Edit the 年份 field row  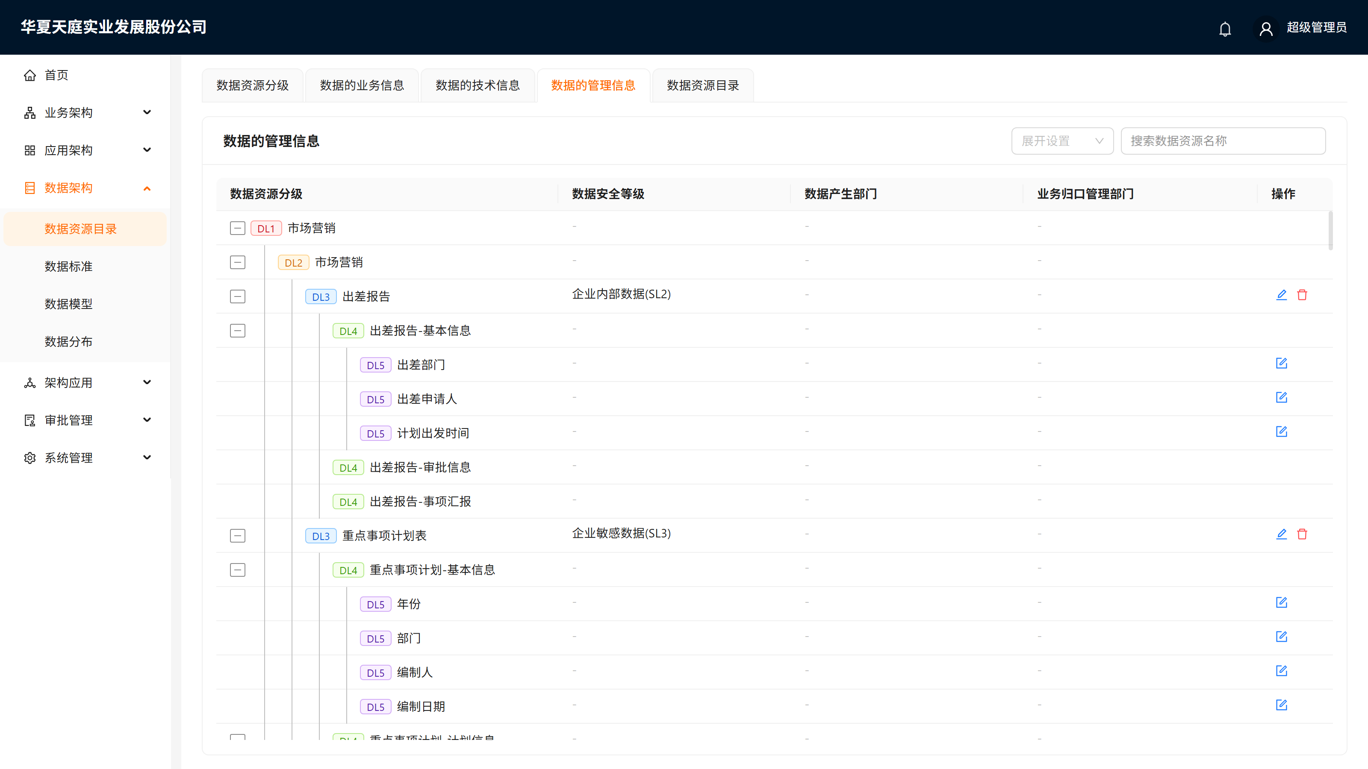tap(1282, 602)
